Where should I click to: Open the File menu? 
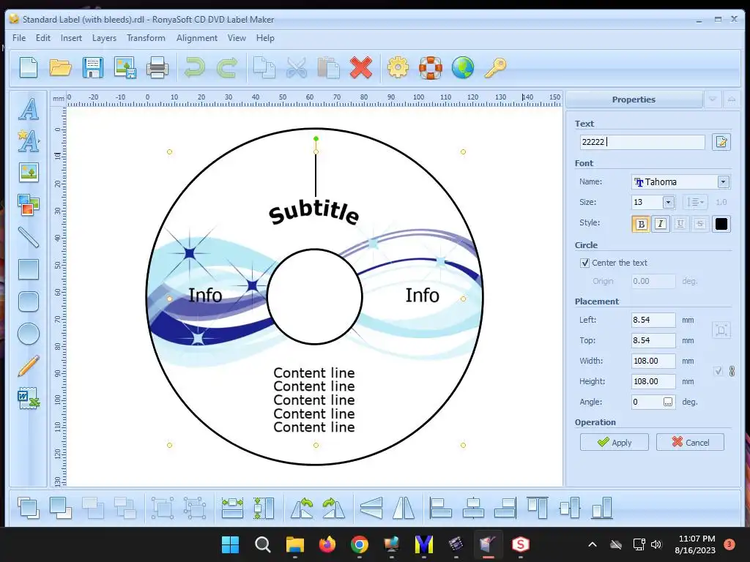pos(19,38)
